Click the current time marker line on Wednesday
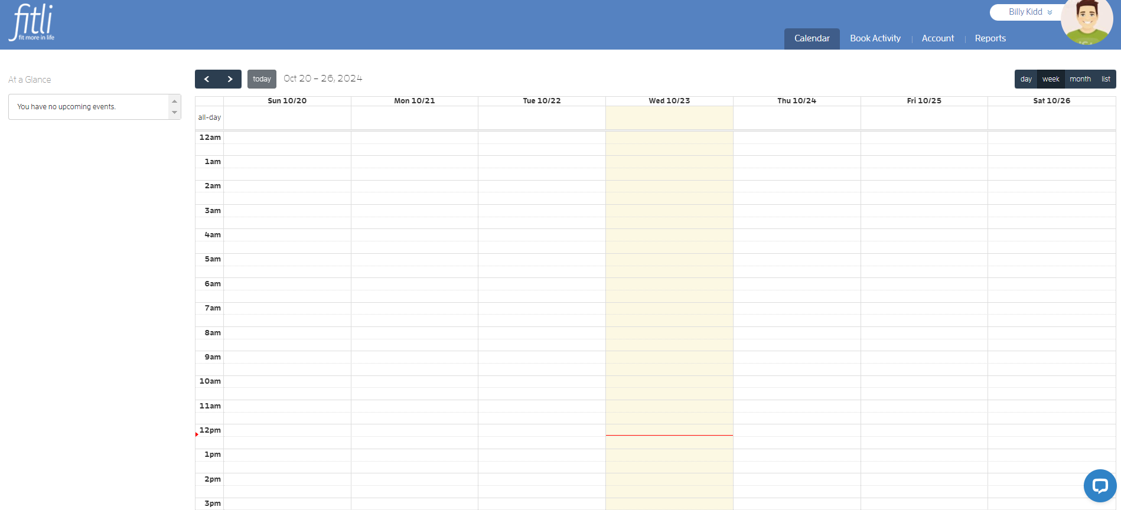 (669, 435)
